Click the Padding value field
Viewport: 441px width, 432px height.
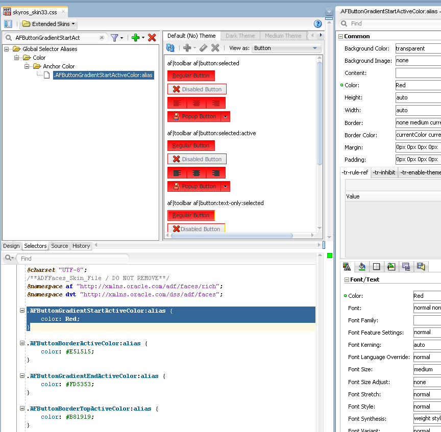coord(418,160)
